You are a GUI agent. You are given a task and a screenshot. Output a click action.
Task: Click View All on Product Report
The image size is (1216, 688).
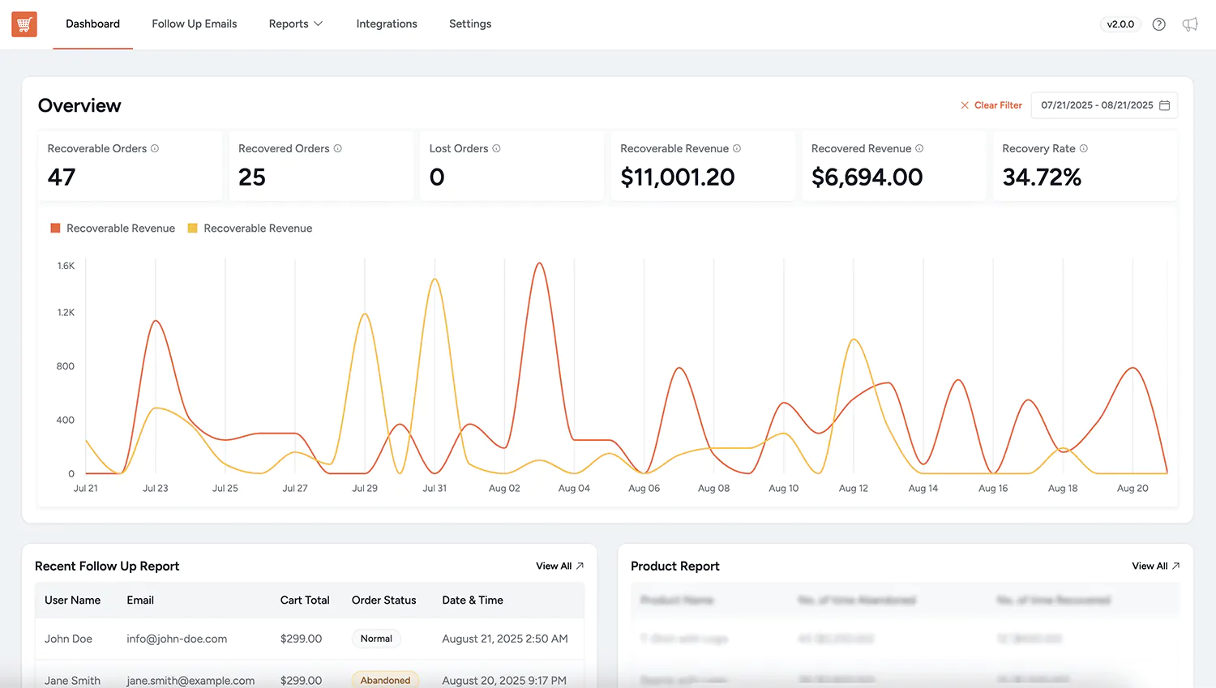(x=1154, y=566)
